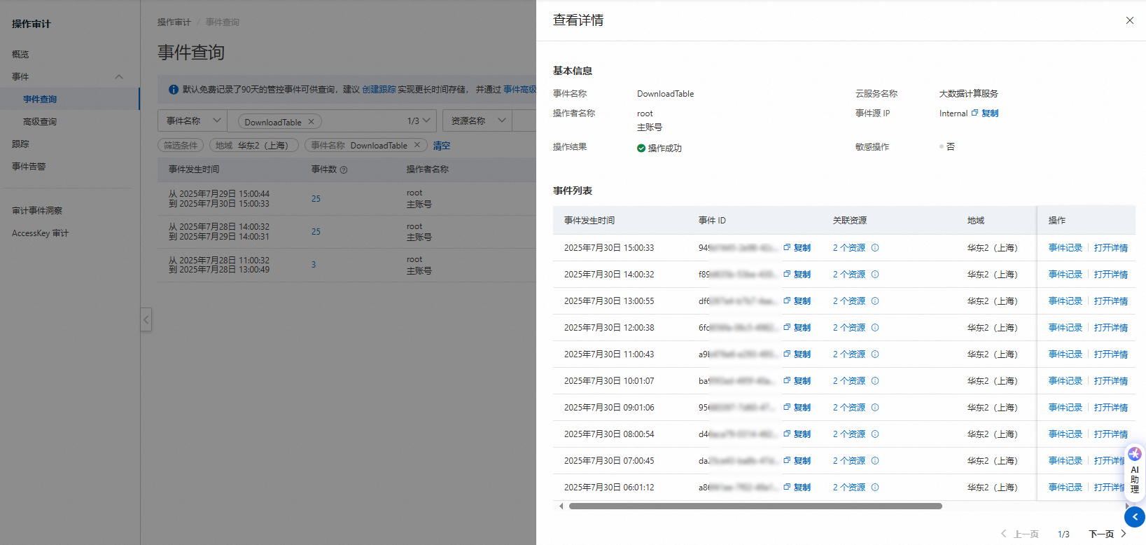Show resource info icon for 10:01:07 row
Image resolution: width=1146 pixels, height=545 pixels.
pyautogui.click(x=875, y=380)
